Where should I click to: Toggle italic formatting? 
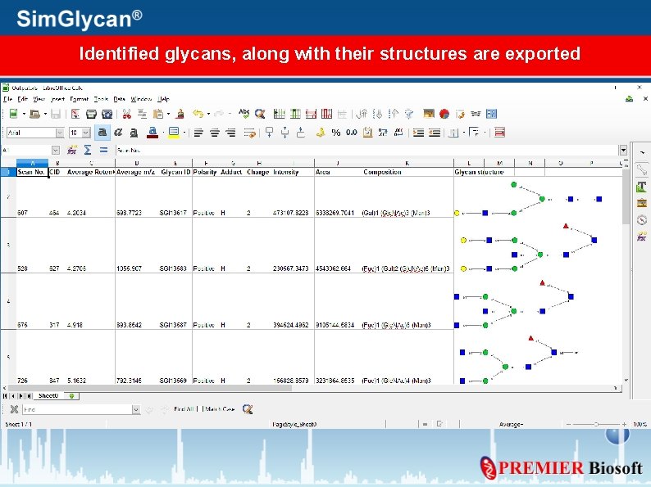point(118,133)
